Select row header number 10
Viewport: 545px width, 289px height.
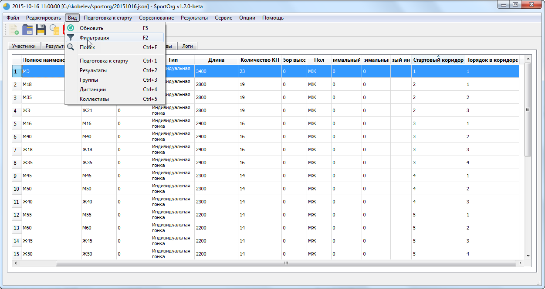click(17, 189)
